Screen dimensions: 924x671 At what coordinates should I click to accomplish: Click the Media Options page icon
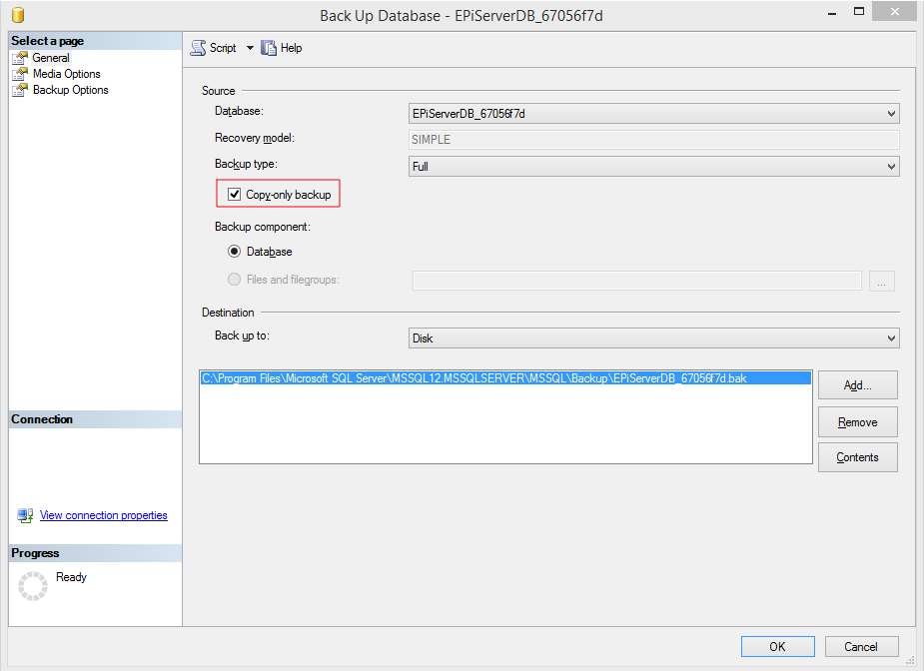click(20, 74)
